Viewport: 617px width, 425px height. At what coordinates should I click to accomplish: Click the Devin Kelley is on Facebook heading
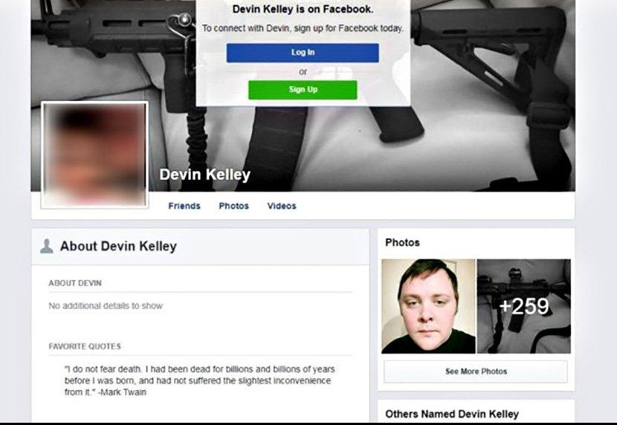pos(303,9)
